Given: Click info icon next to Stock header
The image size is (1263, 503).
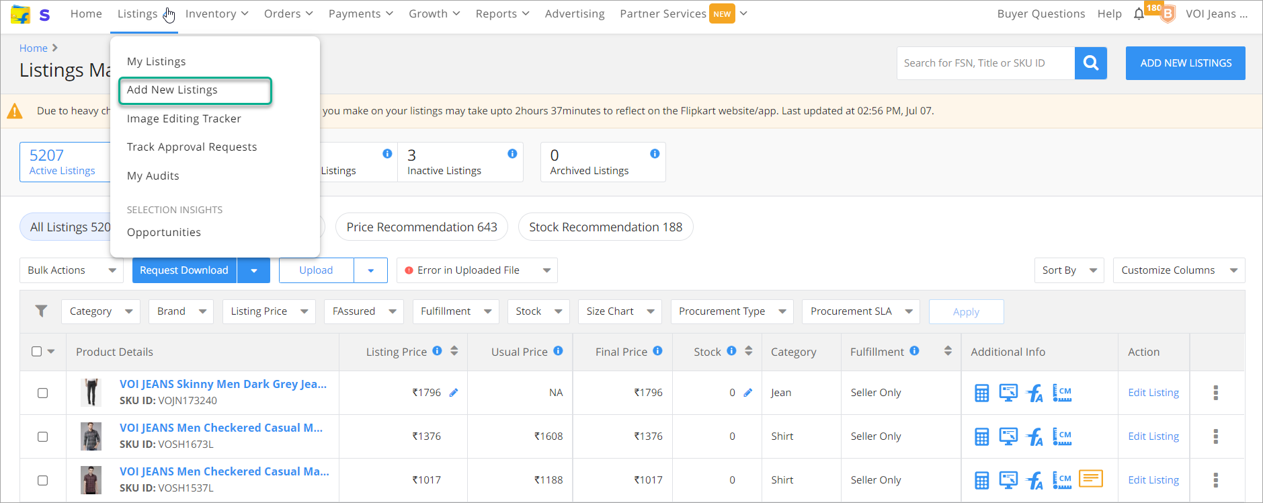Looking at the screenshot, I should (731, 350).
